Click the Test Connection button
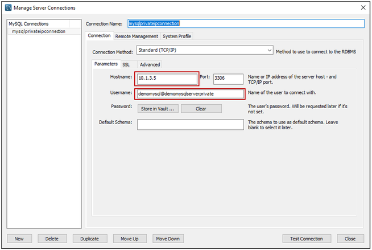This screenshot has height=250, width=372. pyautogui.click(x=307, y=239)
